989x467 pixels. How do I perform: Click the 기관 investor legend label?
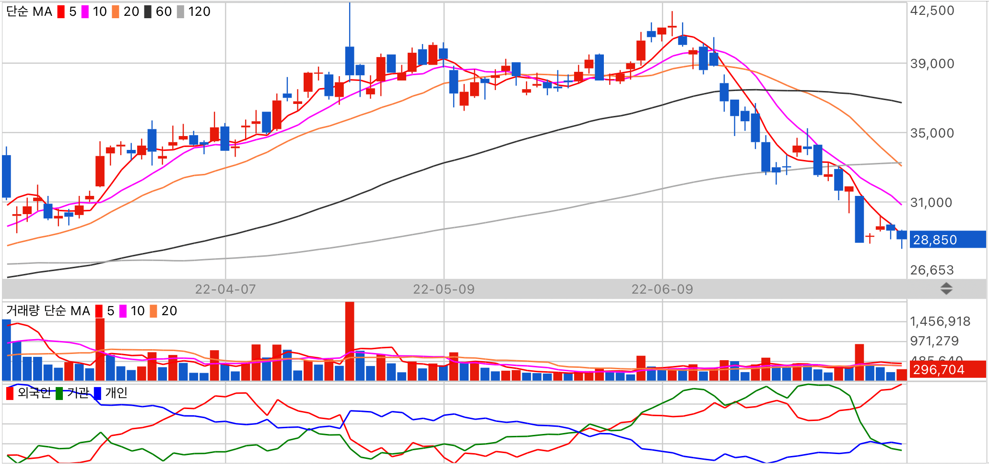coord(78,393)
